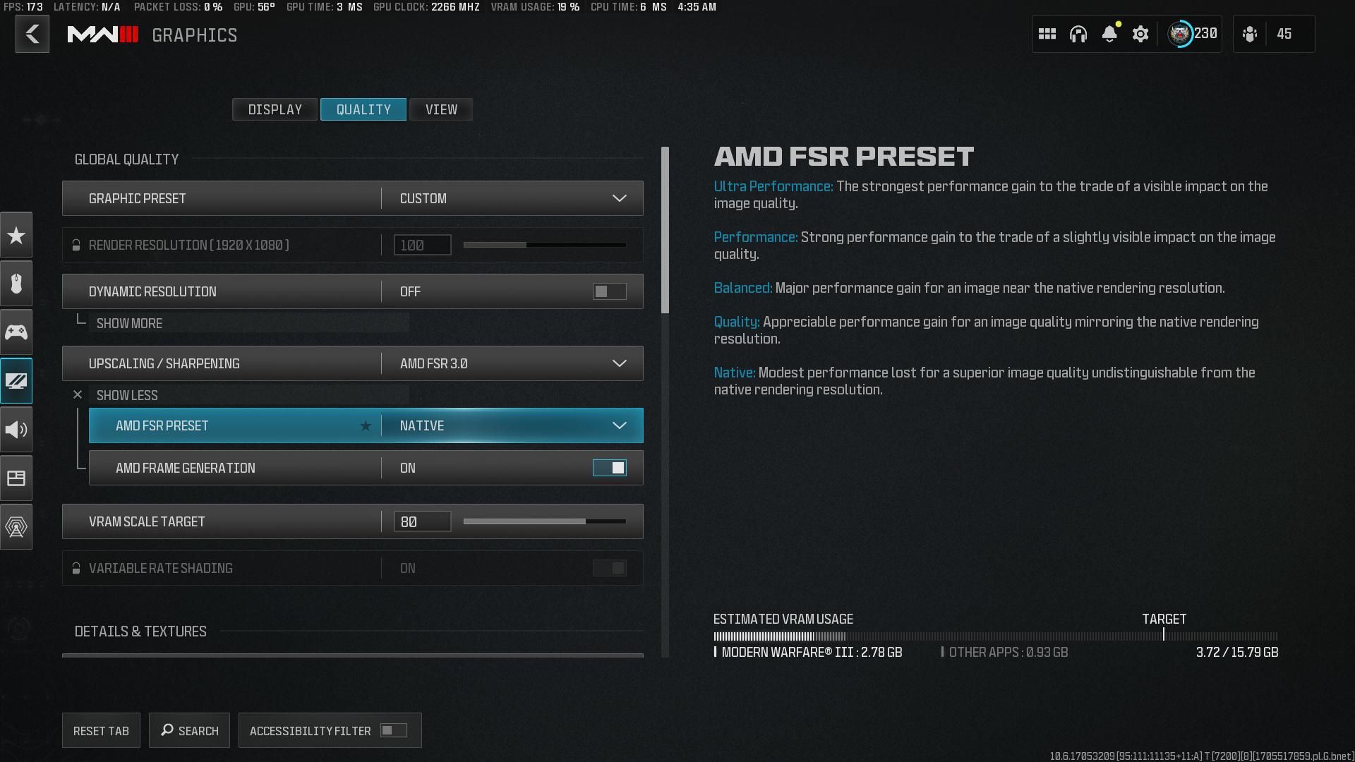This screenshot has width=1355, height=762.
Task: Select the VIEW tab
Action: tap(441, 109)
